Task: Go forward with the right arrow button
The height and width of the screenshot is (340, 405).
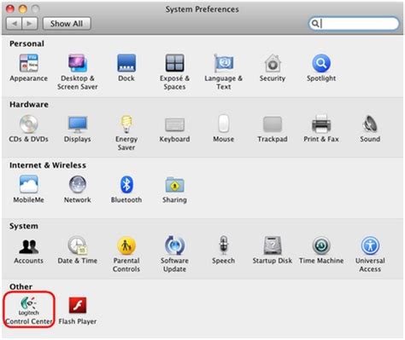Action: pos(30,24)
